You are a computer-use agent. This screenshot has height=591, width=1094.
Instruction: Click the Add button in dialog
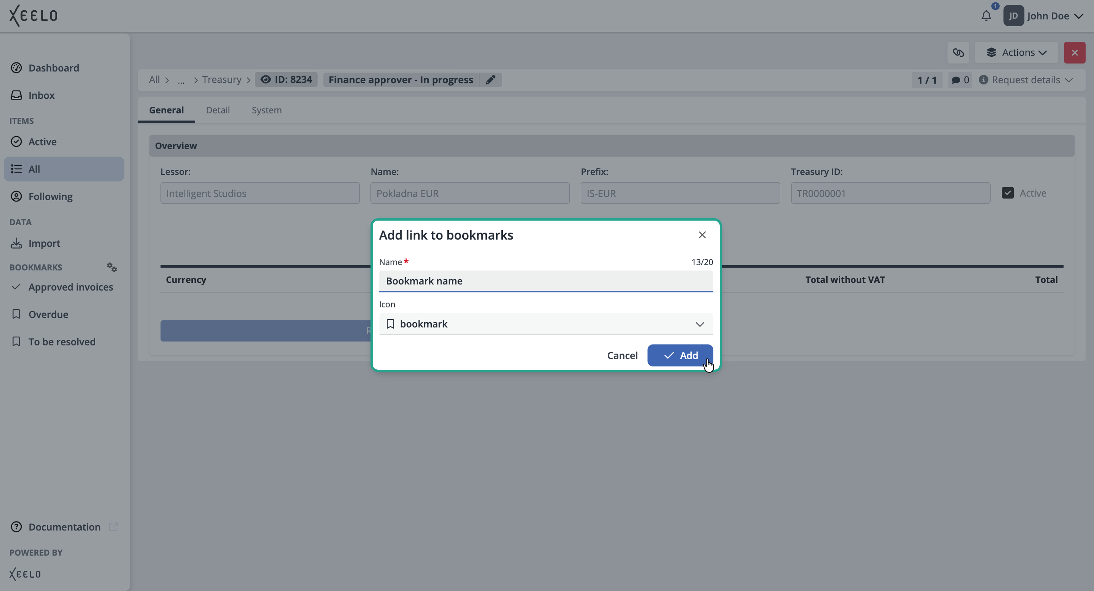click(x=680, y=355)
